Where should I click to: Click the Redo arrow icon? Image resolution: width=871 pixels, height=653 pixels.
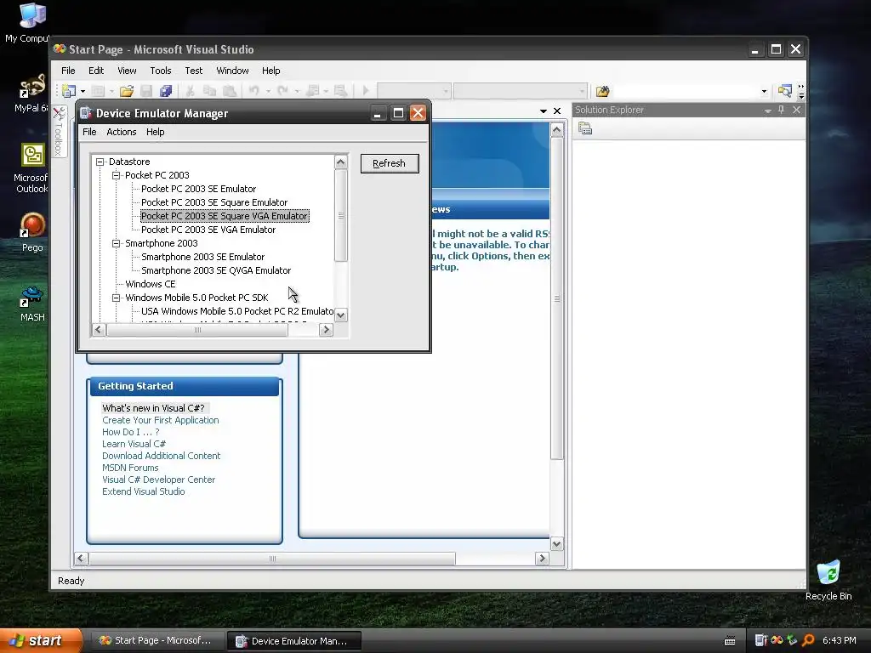click(x=282, y=90)
